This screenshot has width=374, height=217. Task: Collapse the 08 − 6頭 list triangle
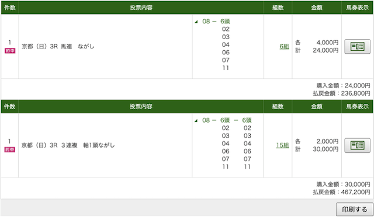[x=196, y=22]
